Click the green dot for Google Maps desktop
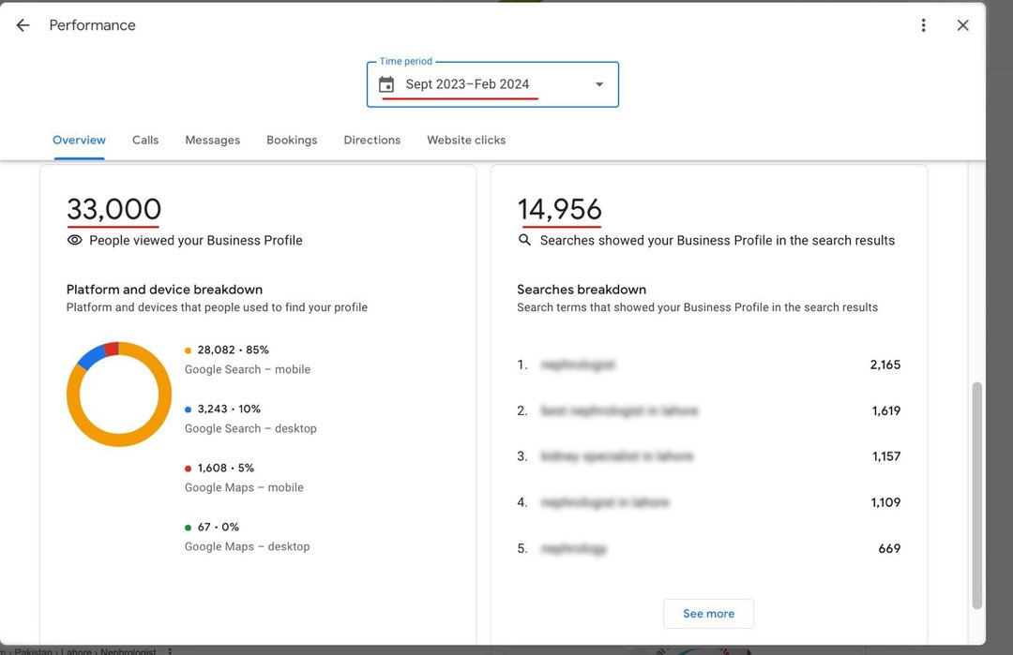 pyautogui.click(x=188, y=528)
